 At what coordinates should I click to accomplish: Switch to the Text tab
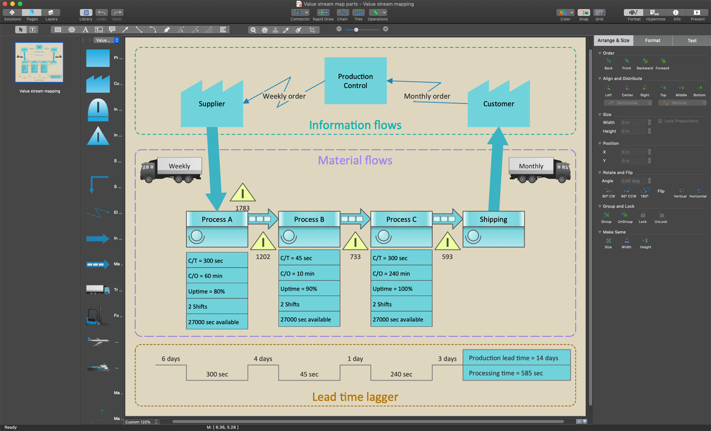[692, 41]
